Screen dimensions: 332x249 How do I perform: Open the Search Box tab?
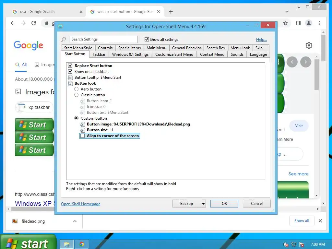pos(216,48)
